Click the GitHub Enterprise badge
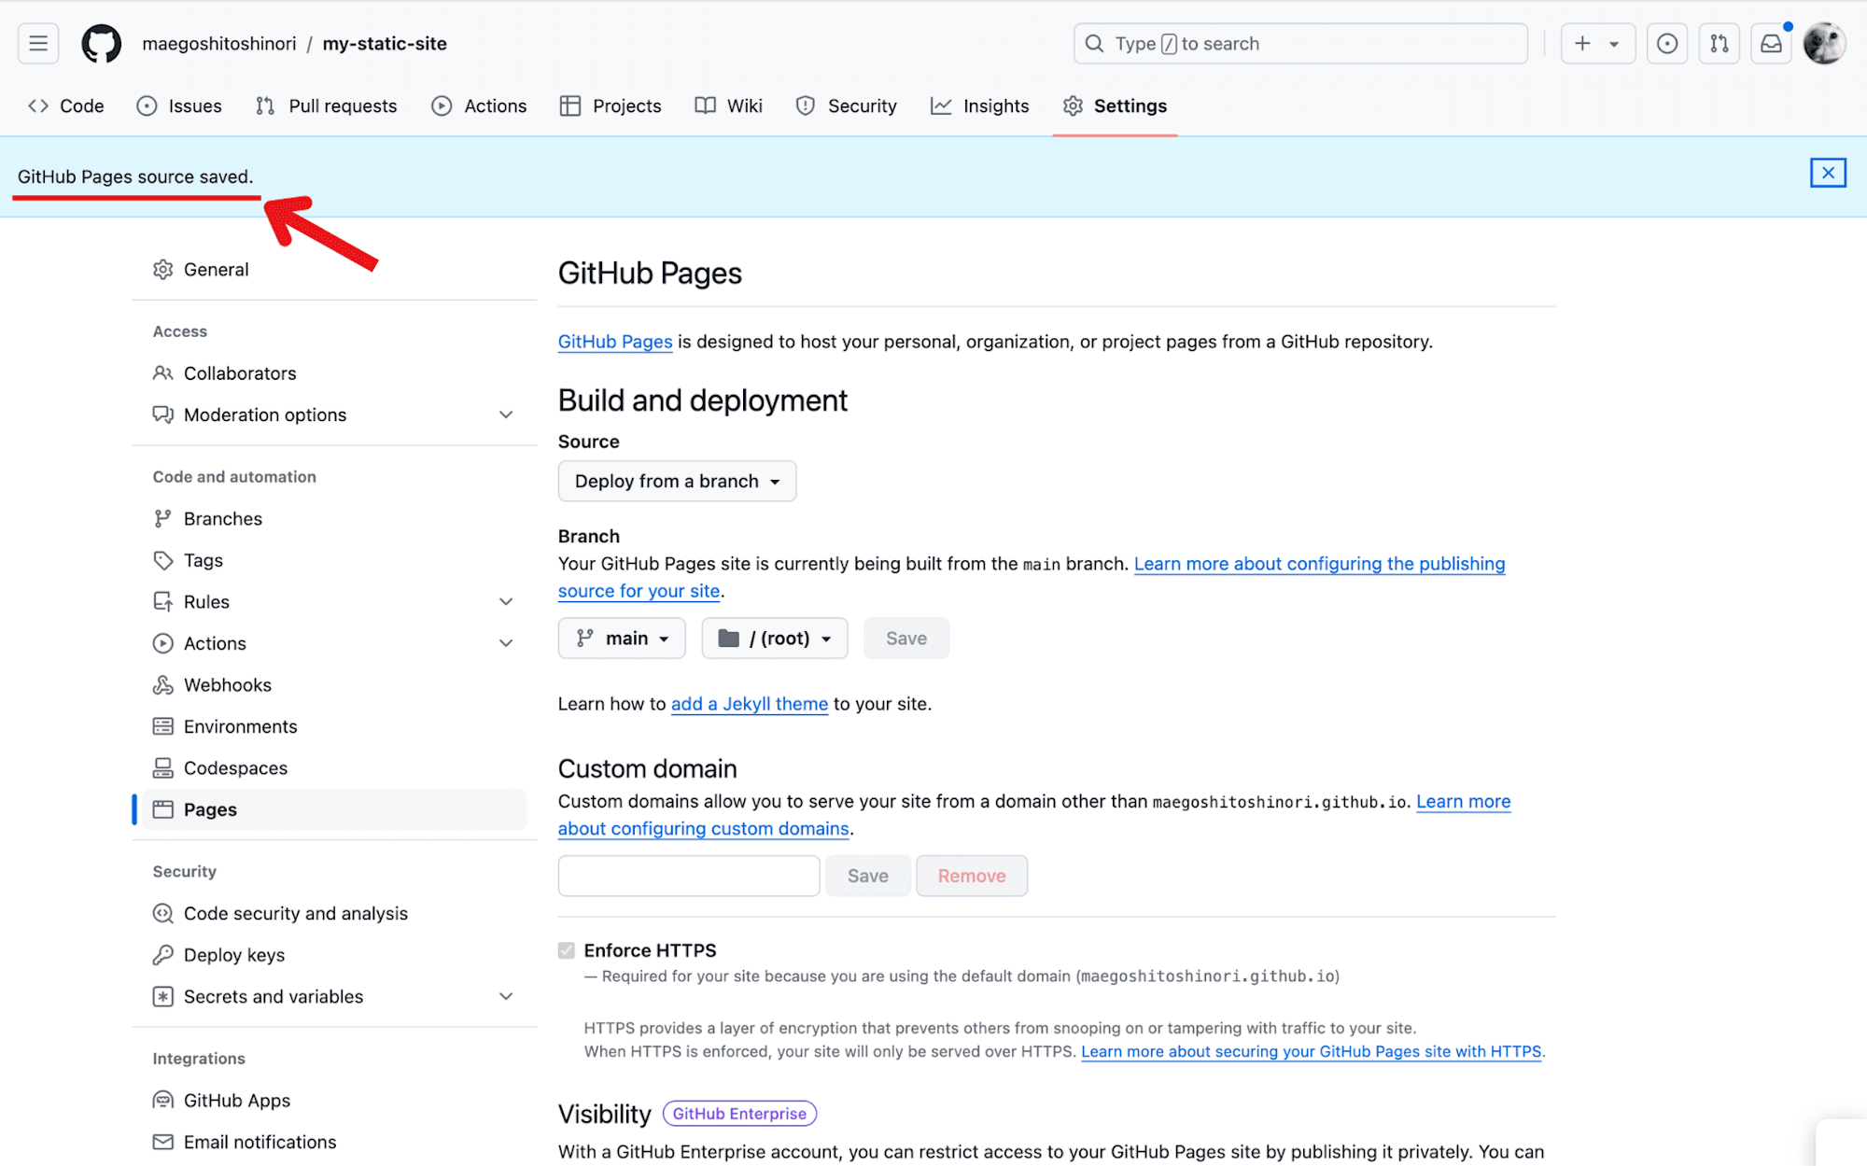The width and height of the screenshot is (1867, 1166). pos(739,1114)
